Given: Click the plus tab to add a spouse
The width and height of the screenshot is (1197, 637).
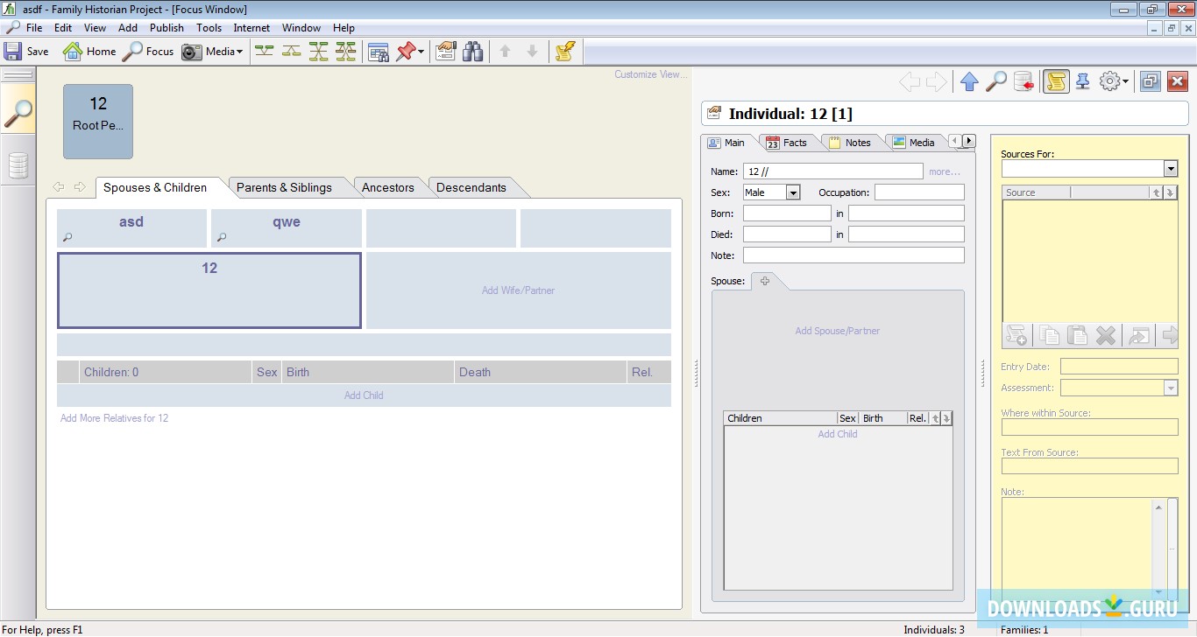Looking at the screenshot, I should 765,281.
